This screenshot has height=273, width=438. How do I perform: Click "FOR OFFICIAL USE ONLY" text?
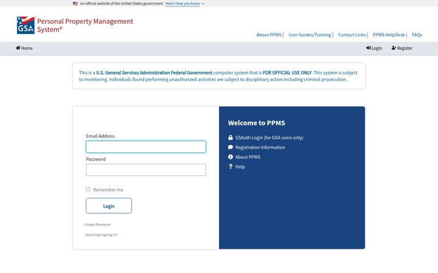coord(287,73)
